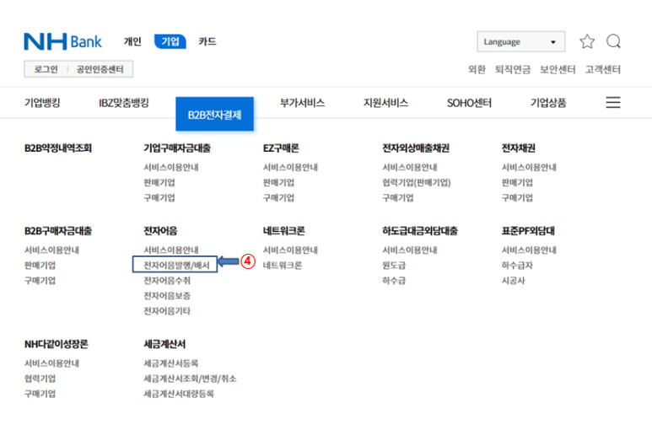Open search with the magnifier icon
This screenshot has height=441, width=652.
[x=613, y=41]
